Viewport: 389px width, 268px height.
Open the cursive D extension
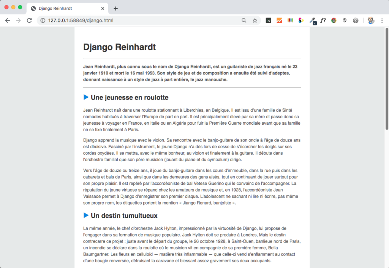point(345,21)
